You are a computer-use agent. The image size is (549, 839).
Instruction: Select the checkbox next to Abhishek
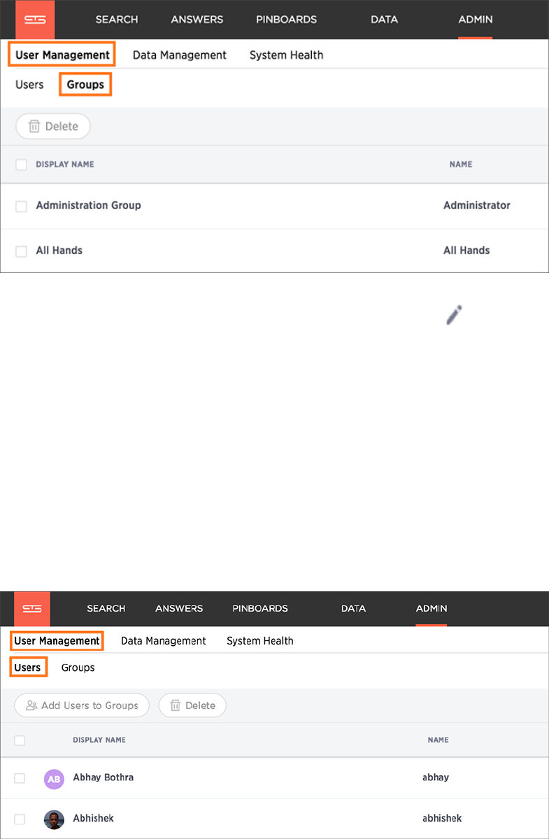(x=20, y=819)
